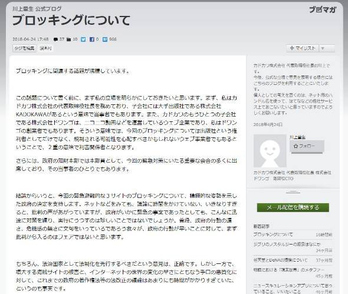
Task: Click the タグを編集 button
Action: tap(24, 48)
